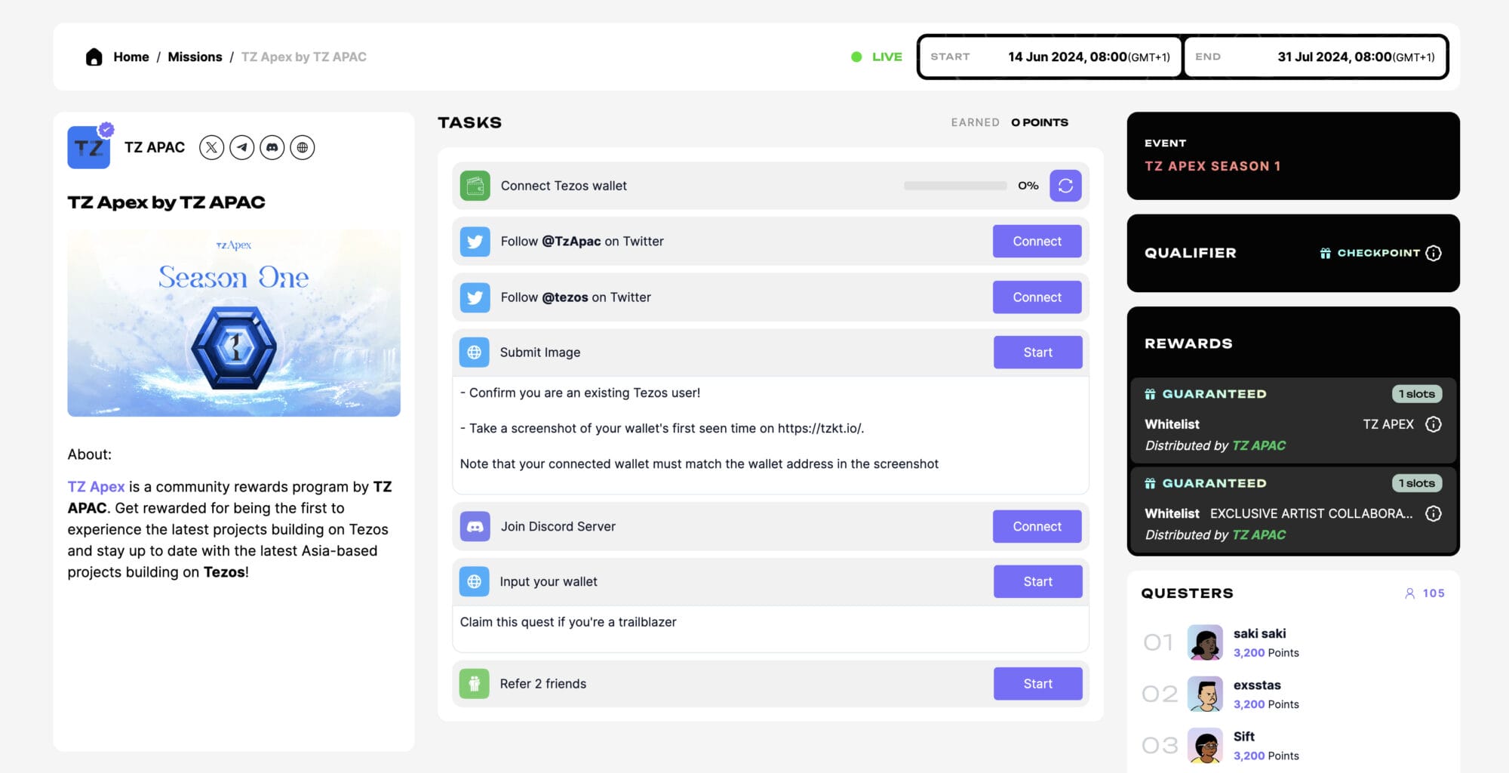Connect to follow @TzApac on Twitter

[1036, 242]
